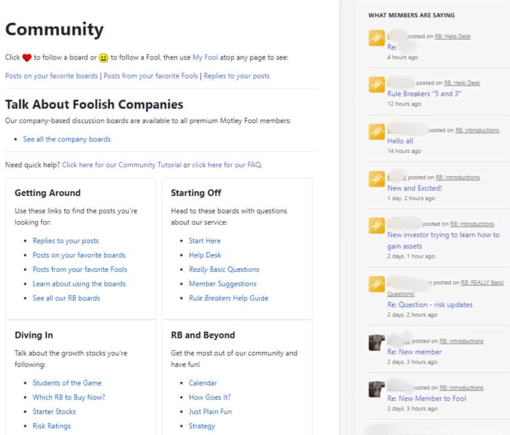Open 'click here for our FAQ' link
This screenshot has height=435, width=510.
[x=227, y=165]
